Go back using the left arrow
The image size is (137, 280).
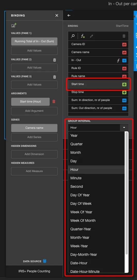[69, 15]
